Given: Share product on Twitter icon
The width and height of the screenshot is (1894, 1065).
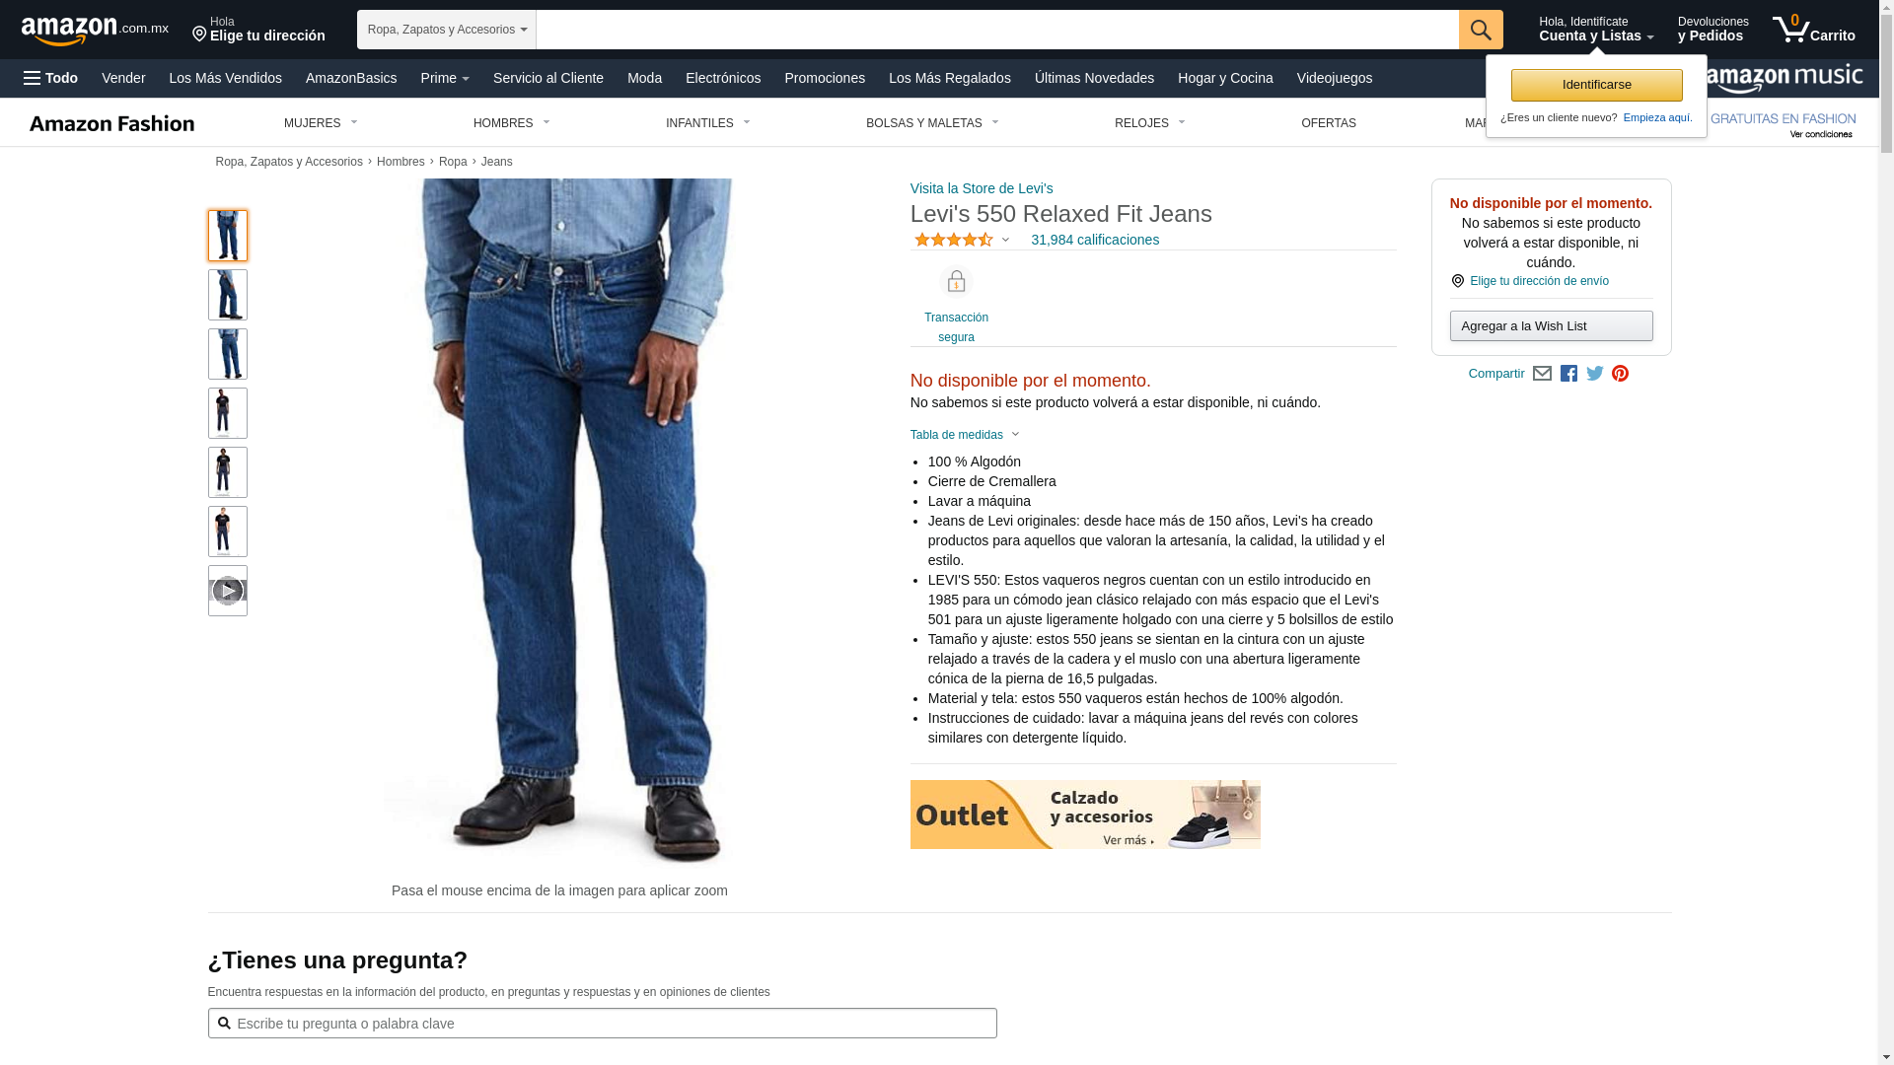Looking at the screenshot, I should tap(1595, 374).
